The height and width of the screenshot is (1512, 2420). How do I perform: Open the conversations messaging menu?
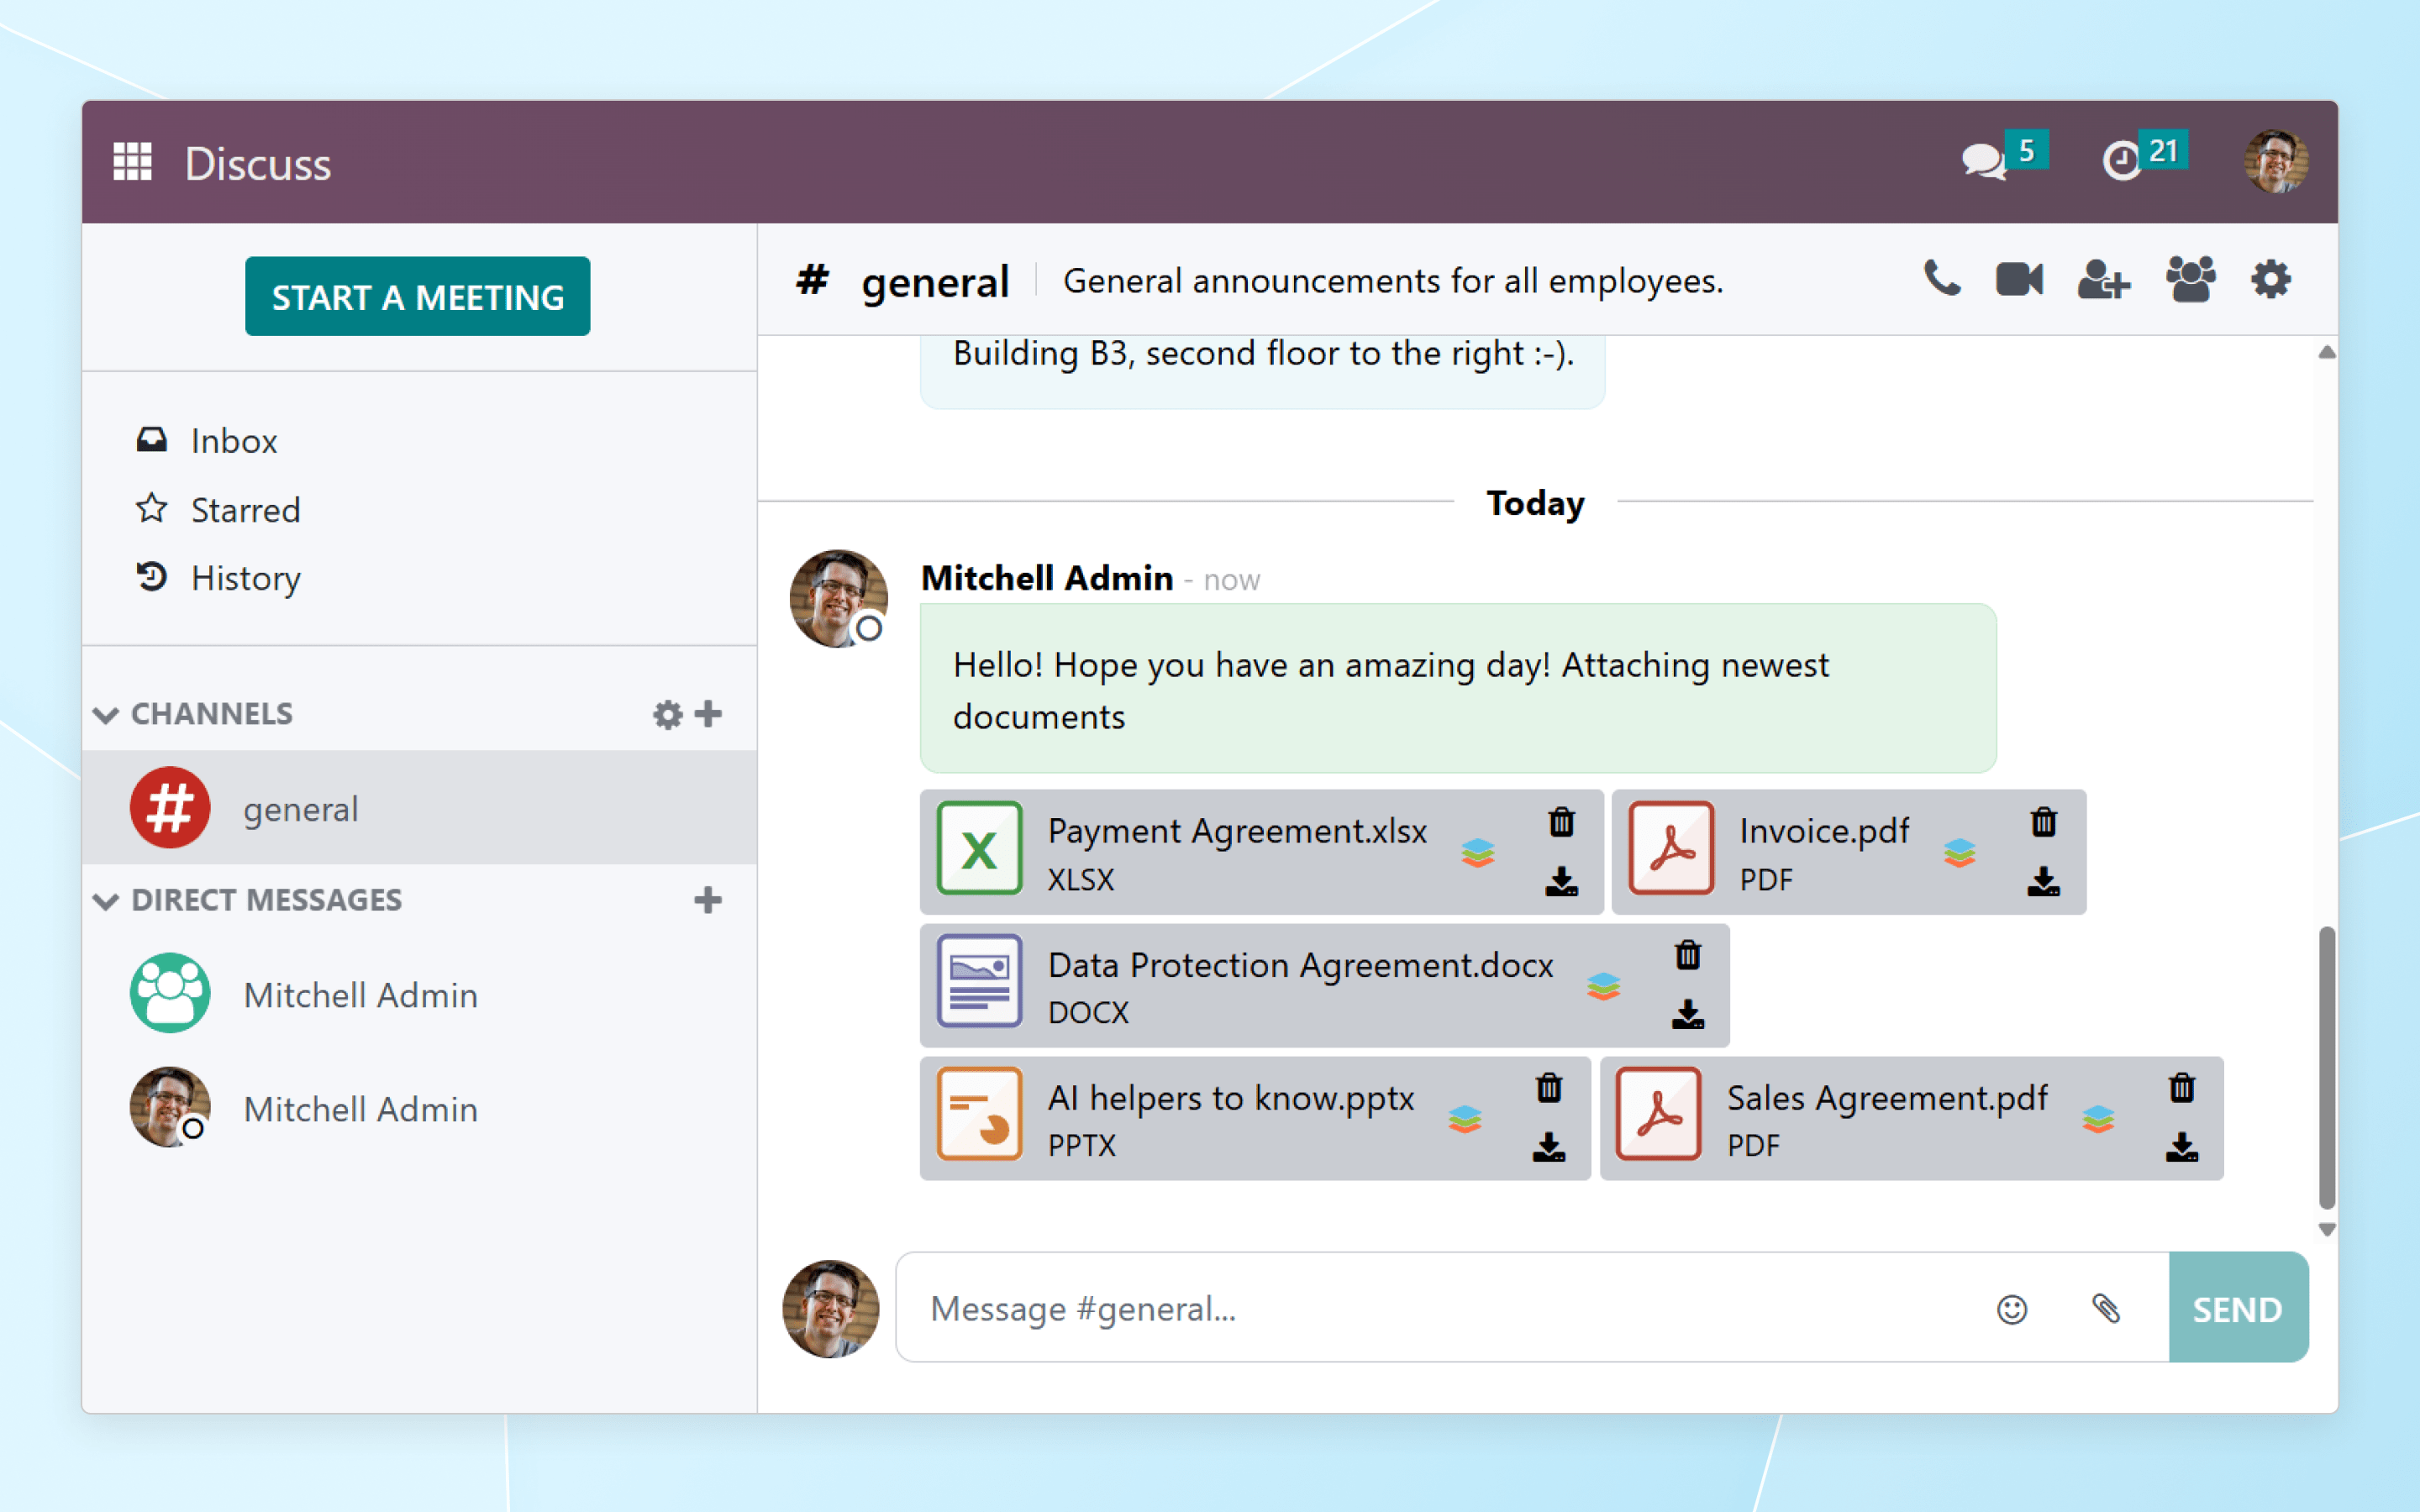click(1984, 160)
